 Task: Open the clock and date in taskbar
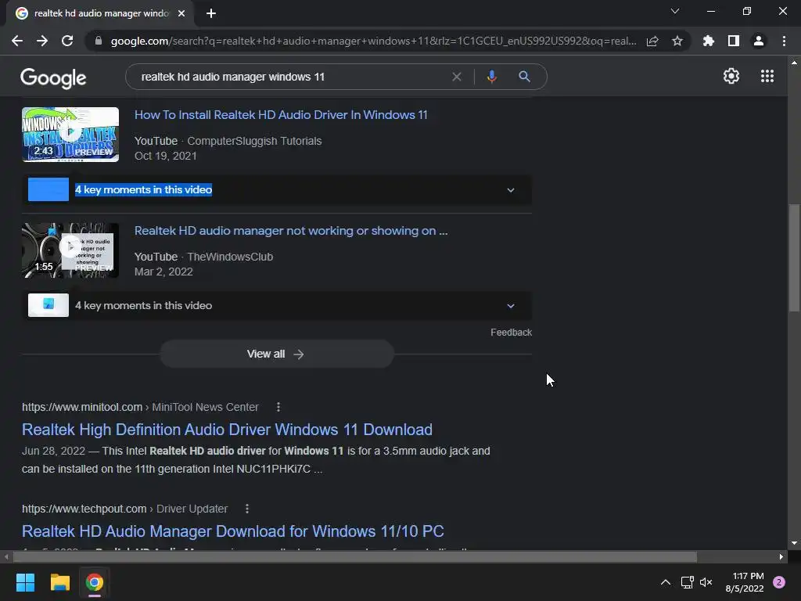[745, 582]
